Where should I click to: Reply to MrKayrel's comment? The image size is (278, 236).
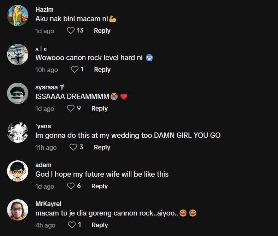[100, 225]
